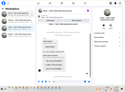
Task: Open the apps grid menu
Action: tap(110, 3)
